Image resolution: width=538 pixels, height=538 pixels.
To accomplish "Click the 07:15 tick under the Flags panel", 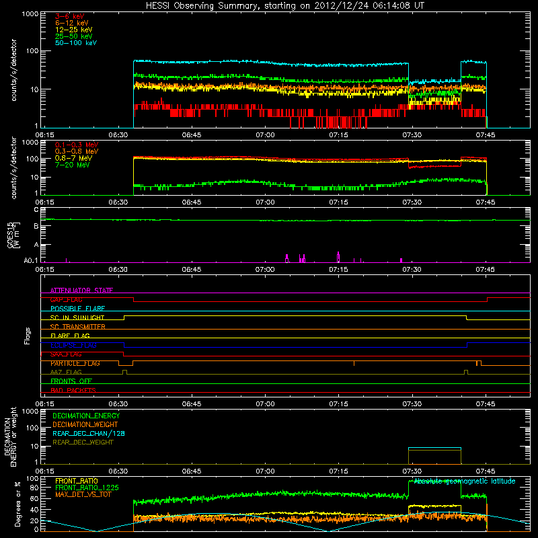I will tap(338, 404).
